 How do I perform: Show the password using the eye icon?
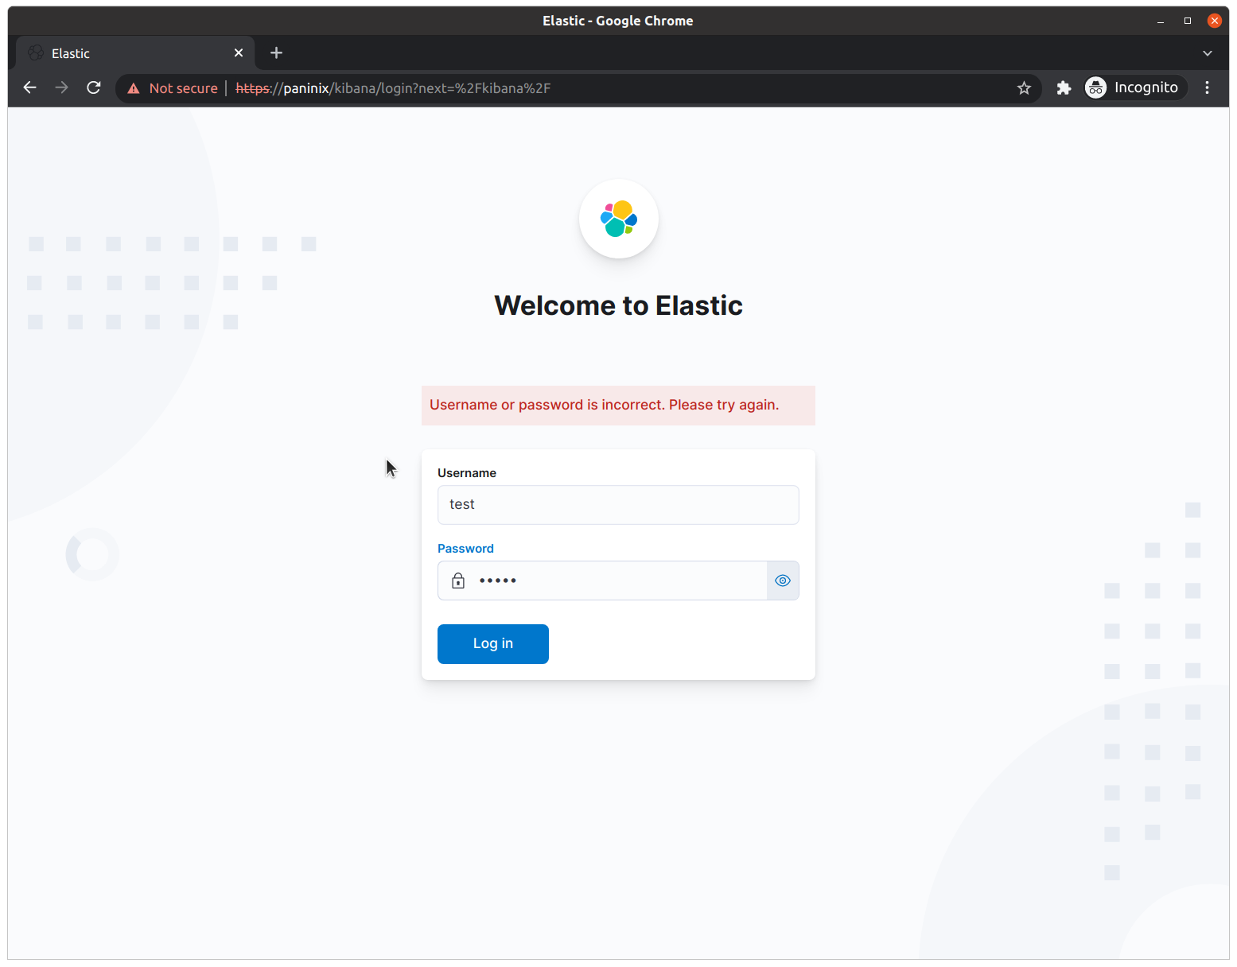tap(783, 581)
